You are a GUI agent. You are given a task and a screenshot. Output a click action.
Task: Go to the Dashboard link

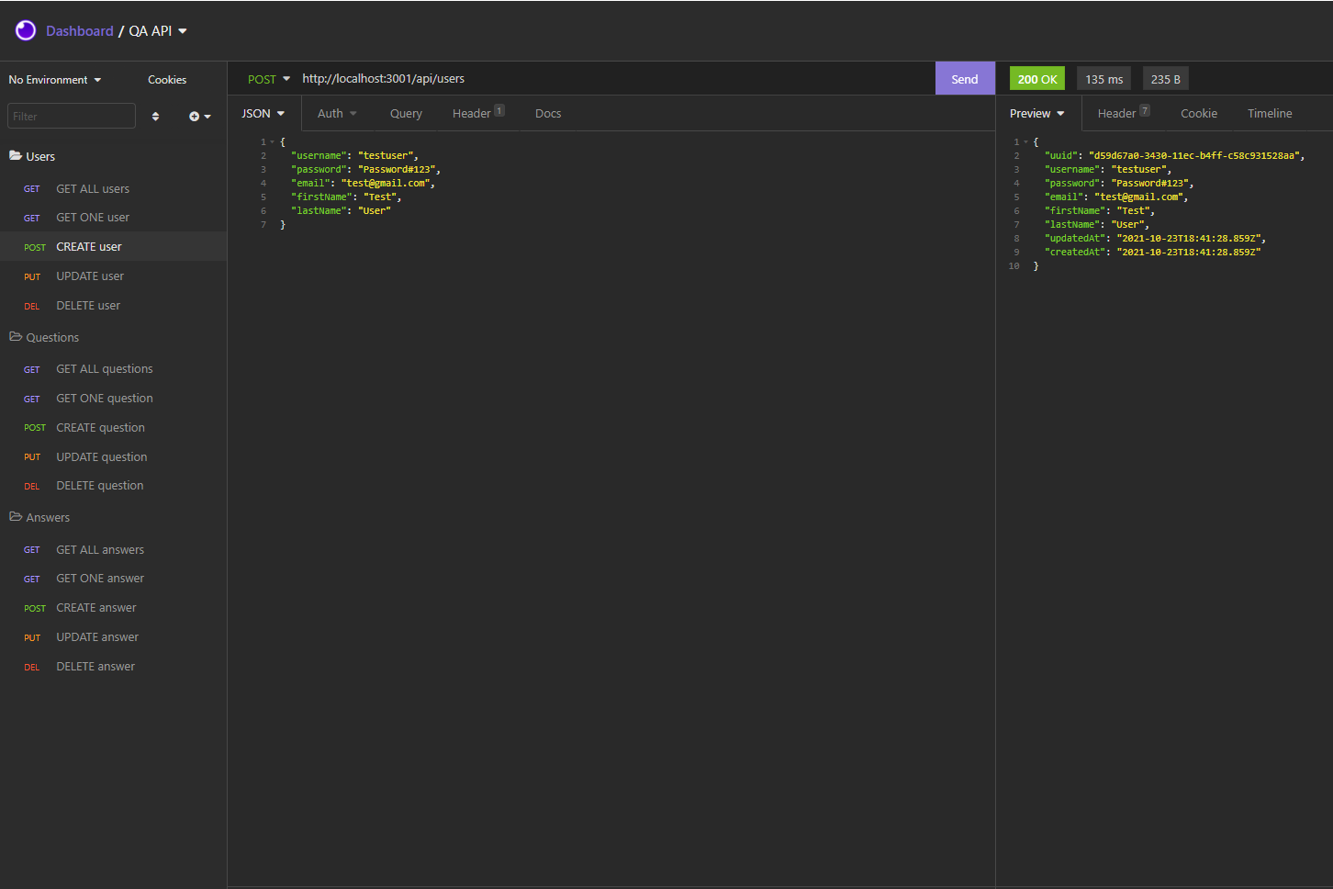[x=80, y=31]
